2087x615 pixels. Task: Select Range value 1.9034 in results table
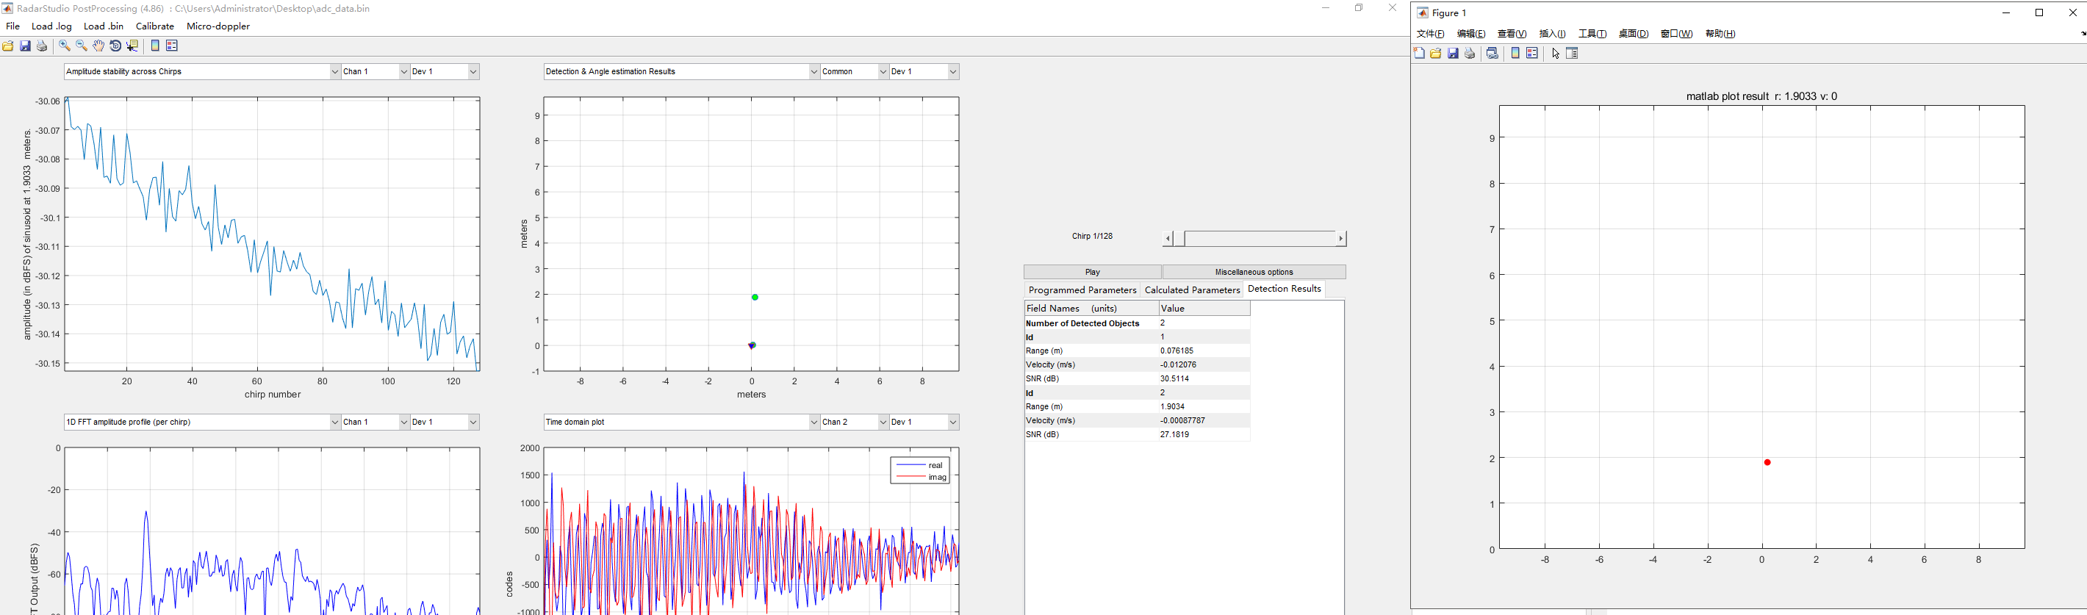(1172, 407)
